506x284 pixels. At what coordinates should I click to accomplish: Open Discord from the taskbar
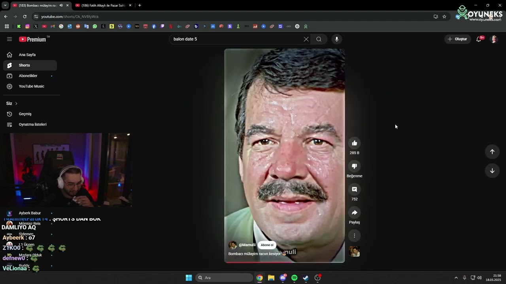[283, 278]
